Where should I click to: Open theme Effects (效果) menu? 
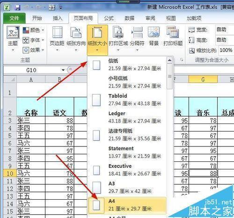[x=33, y=50]
